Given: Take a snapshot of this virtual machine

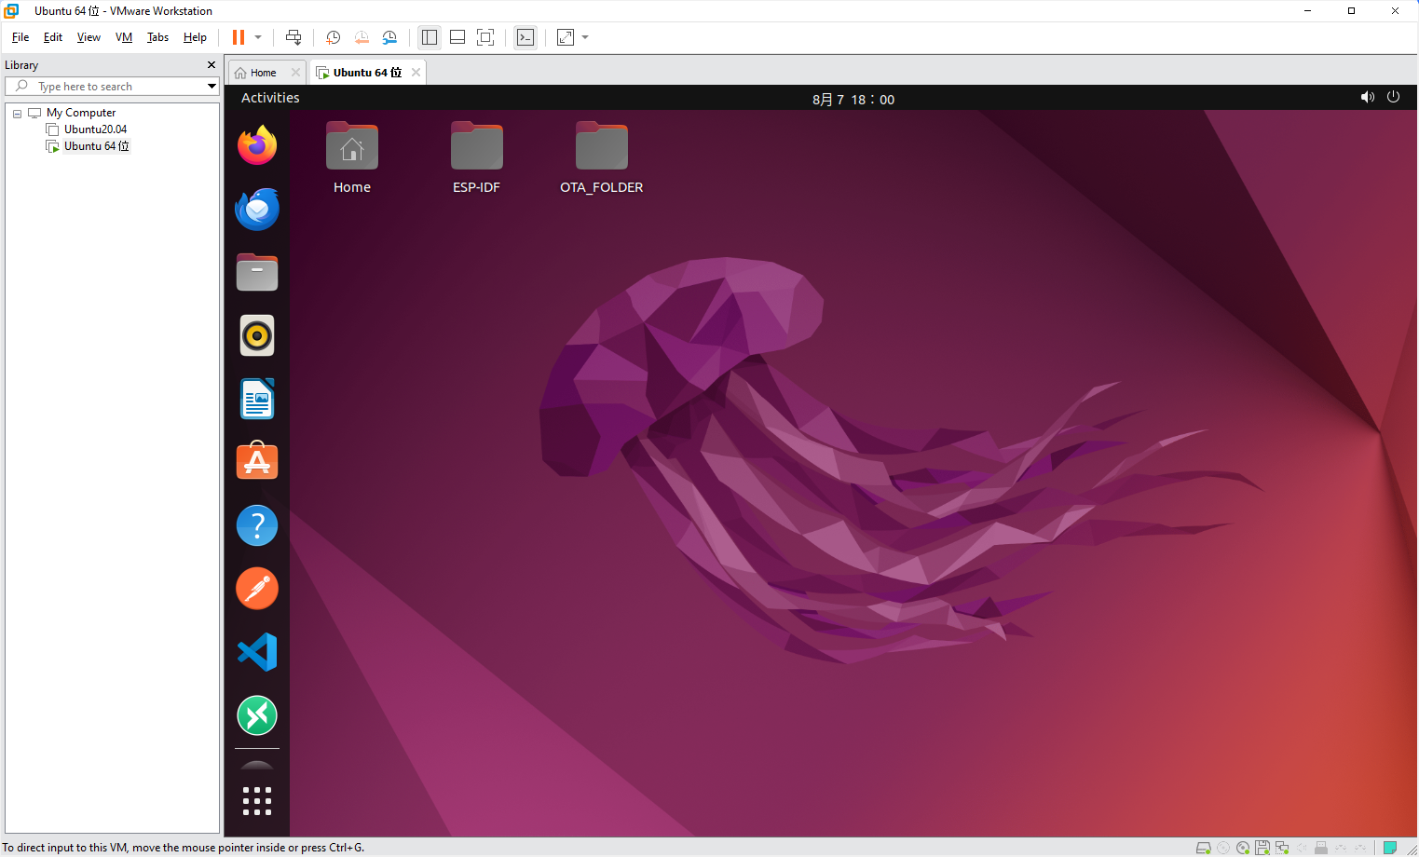Looking at the screenshot, I should [x=333, y=37].
